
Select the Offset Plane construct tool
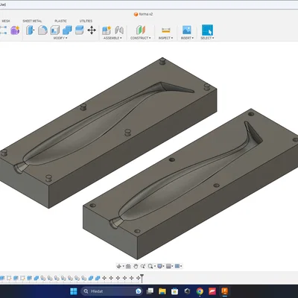tap(141, 30)
